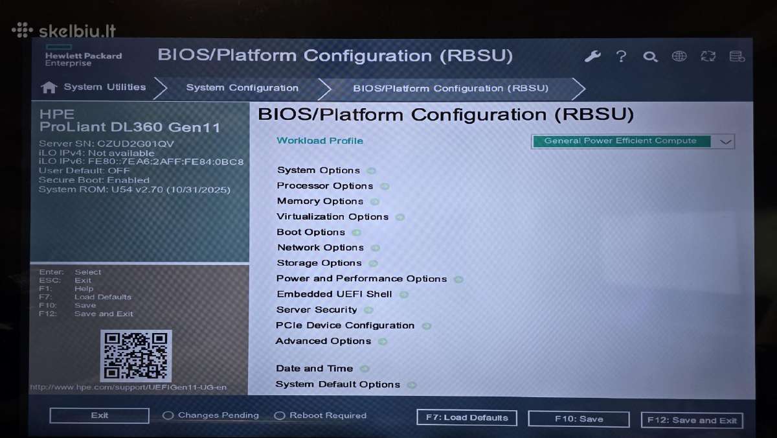Open System Default Options menu

tap(338, 384)
